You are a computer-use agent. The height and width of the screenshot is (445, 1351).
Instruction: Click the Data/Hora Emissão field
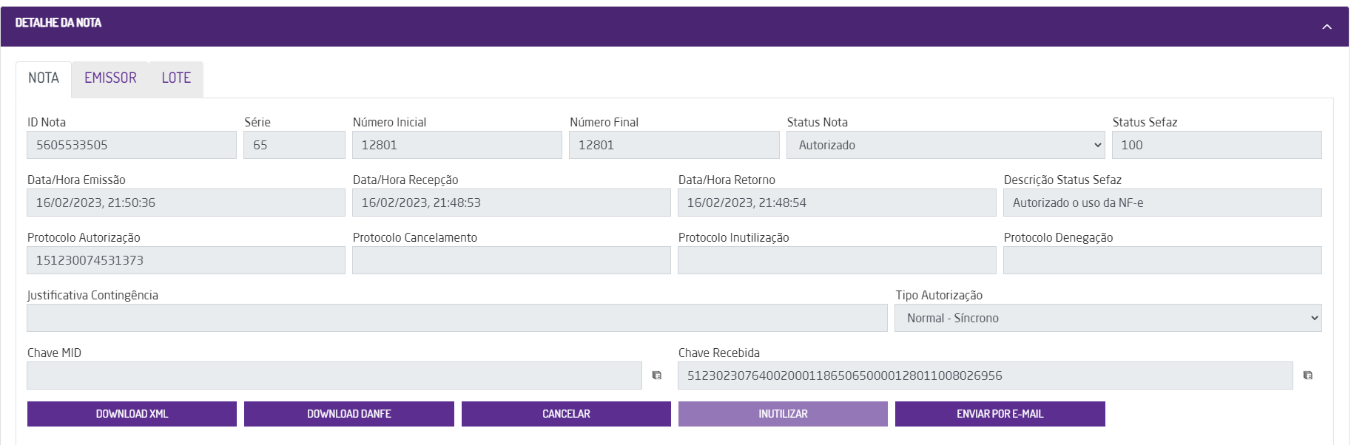point(186,203)
